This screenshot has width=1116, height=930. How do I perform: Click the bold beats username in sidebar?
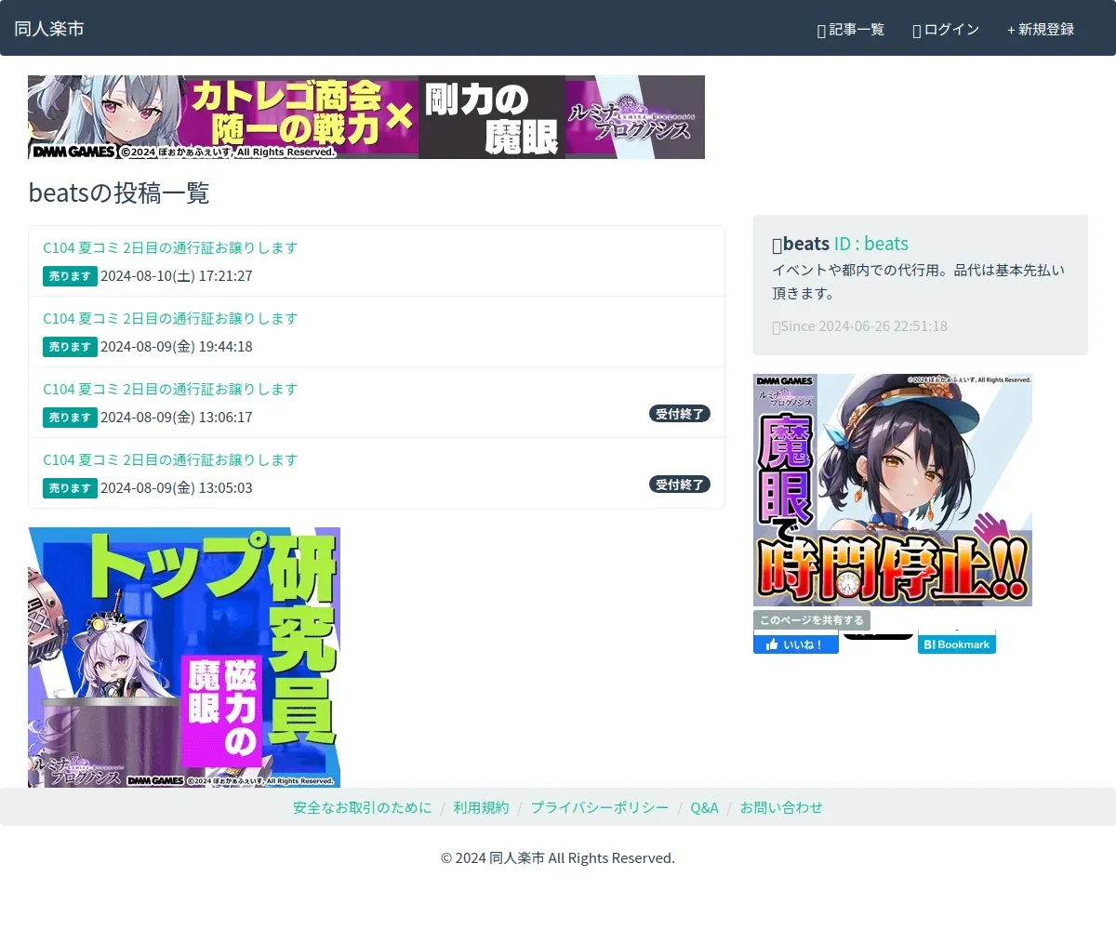click(x=806, y=244)
